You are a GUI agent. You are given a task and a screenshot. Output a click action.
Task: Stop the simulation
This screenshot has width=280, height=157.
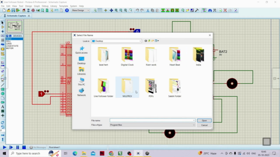[x=24, y=147]
